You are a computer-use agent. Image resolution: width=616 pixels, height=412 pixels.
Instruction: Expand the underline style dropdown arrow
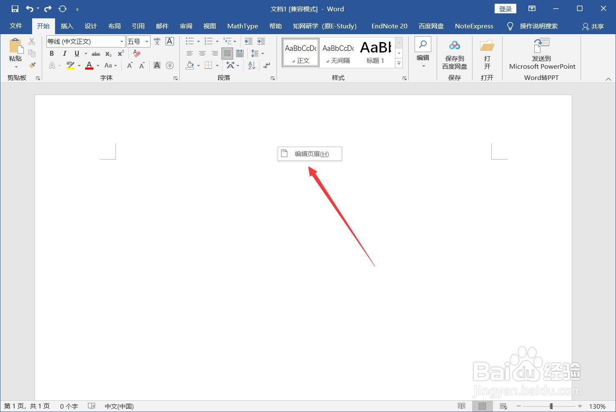(86, 53)
